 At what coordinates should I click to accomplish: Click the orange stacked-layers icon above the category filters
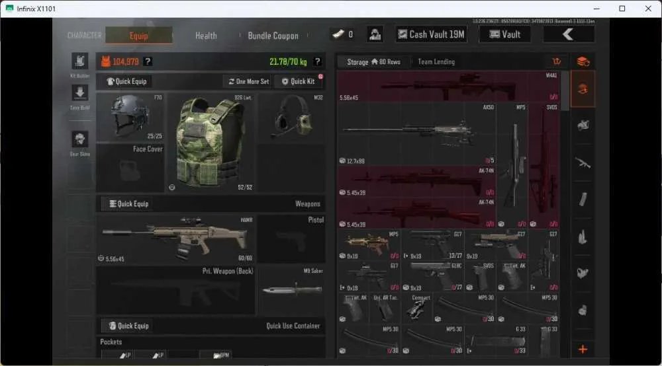tap(583, 61)
